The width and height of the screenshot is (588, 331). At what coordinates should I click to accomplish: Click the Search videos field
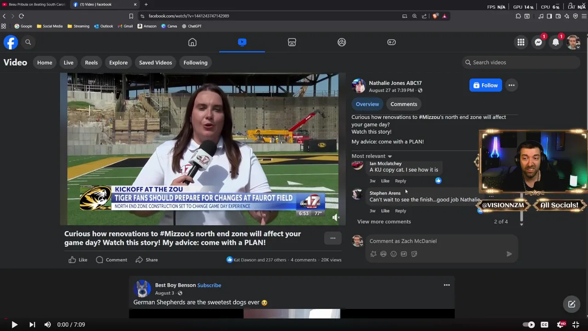pyautogui.click(x=521, y=63)
